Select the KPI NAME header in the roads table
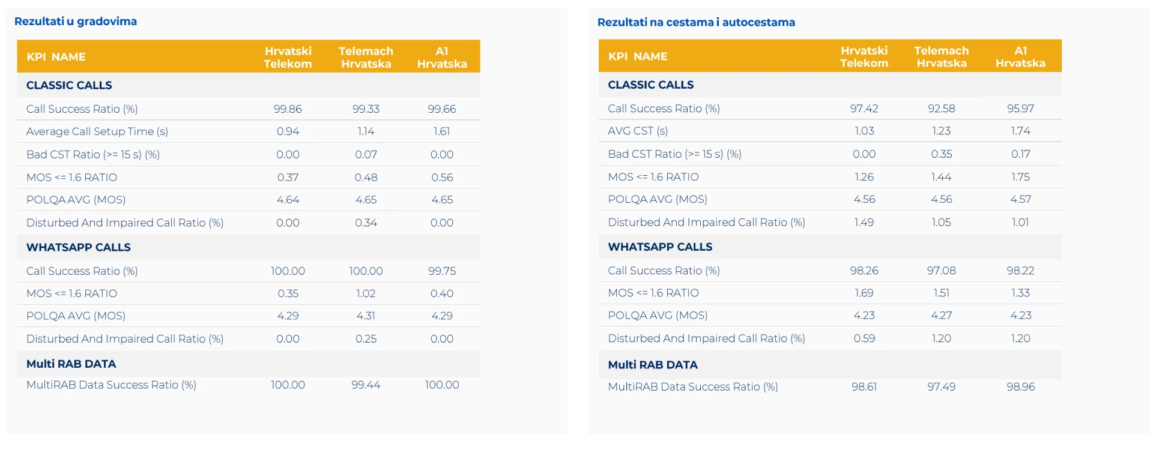Screen dimensions: 1153x462 638,56
